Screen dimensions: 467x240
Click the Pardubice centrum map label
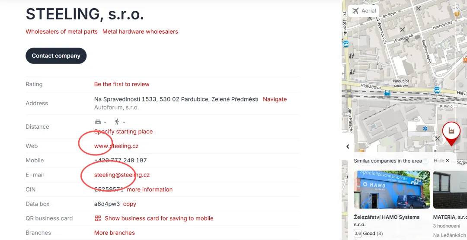[401, 83]
